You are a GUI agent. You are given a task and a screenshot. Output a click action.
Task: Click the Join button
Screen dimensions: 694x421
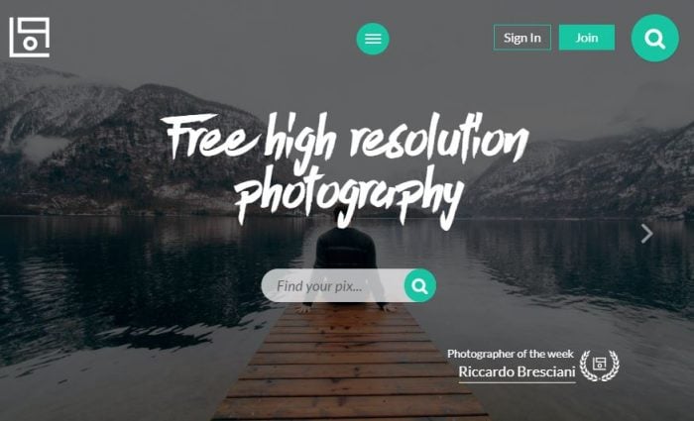click(x=587, y=38)
